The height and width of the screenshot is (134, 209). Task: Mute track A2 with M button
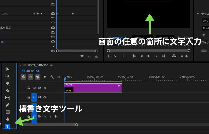tap(45, 117)
